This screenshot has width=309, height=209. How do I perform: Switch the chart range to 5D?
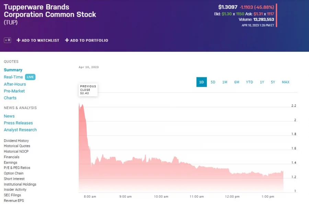tap(213, 82)
